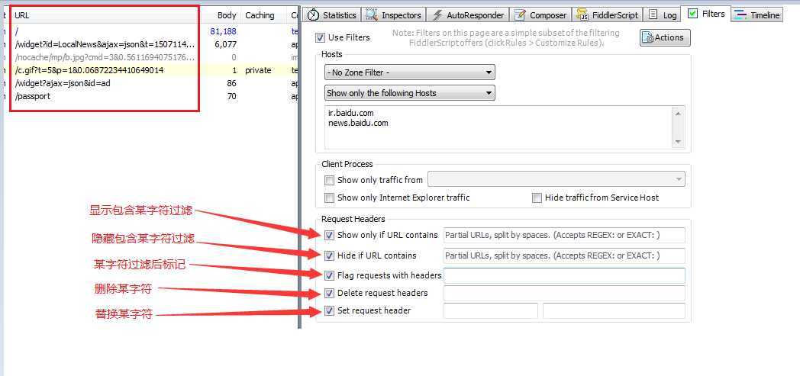Open the Timeline tab
The height and width of the screenshot is (376, 800).
pyautogui.click(x=757, y=15)
